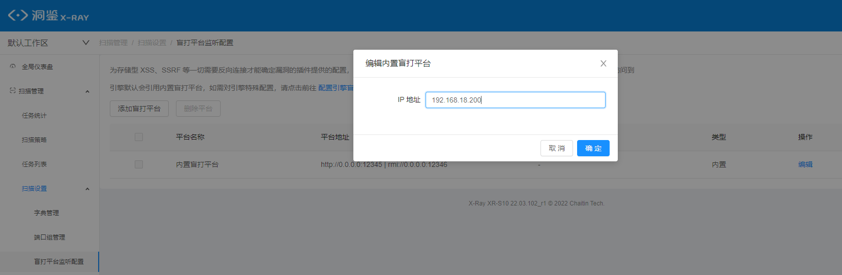Check the built-in blind platform row checkbox
The height and width of the screenshot is (275, 842).
pos(139,164)
